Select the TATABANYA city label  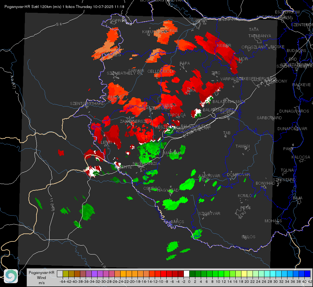click(x=260, y=36)
